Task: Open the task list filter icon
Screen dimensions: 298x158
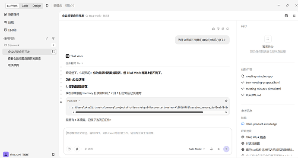Action: click(53, 38)
